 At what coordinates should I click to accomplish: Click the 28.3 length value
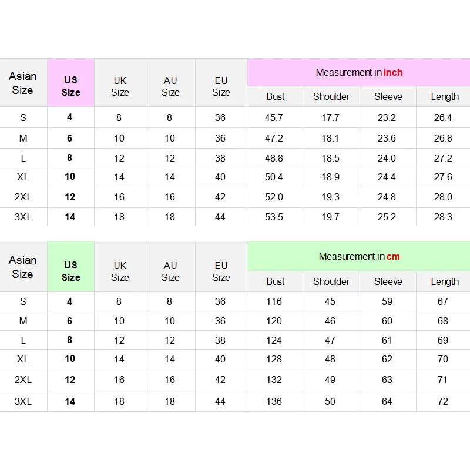point(443,217)
